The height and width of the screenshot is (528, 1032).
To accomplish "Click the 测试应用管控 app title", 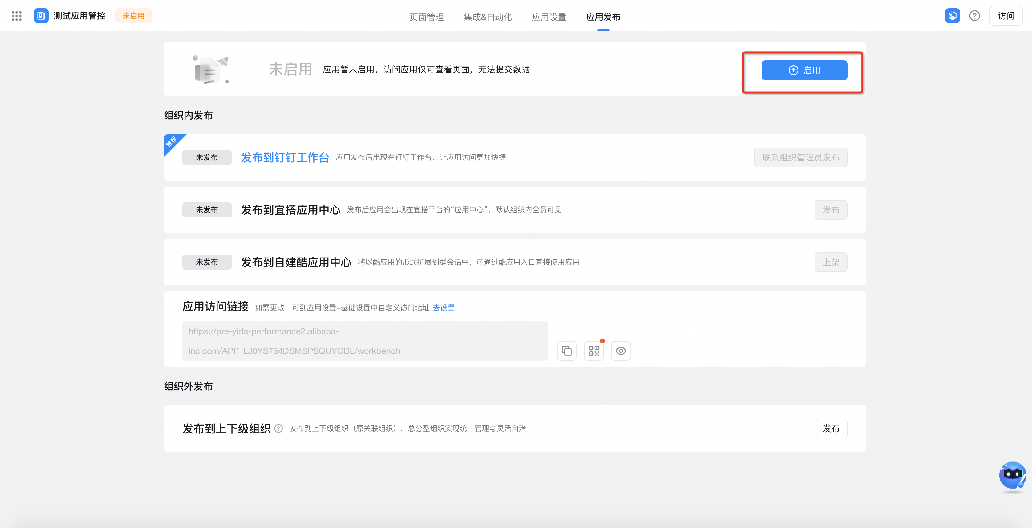I will pyautogui.click(x=79, y=16).
